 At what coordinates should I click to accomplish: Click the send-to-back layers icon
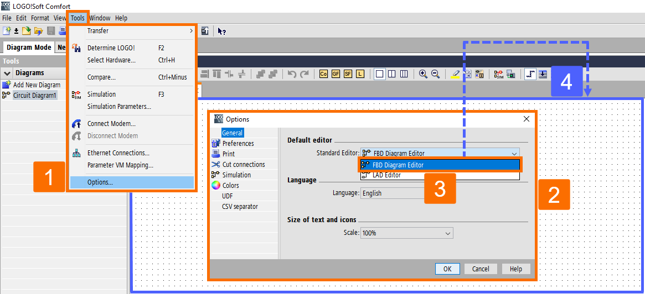[x=272, y=74]
